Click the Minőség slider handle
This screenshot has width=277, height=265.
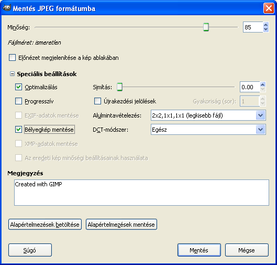tap(206, 27)
